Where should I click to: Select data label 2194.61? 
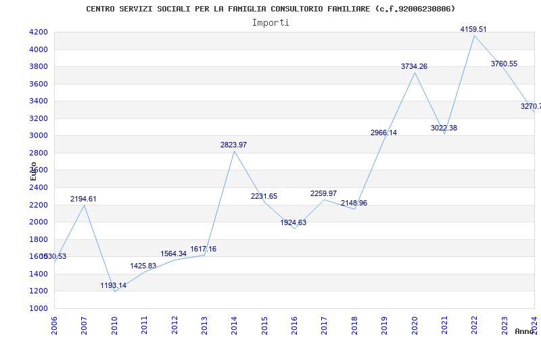83,199
